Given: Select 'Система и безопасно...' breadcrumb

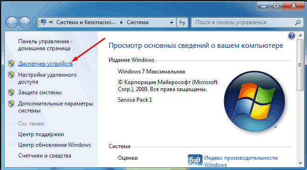Looking at the screenshot, I should pyautogui.click(x=86, y=22).
